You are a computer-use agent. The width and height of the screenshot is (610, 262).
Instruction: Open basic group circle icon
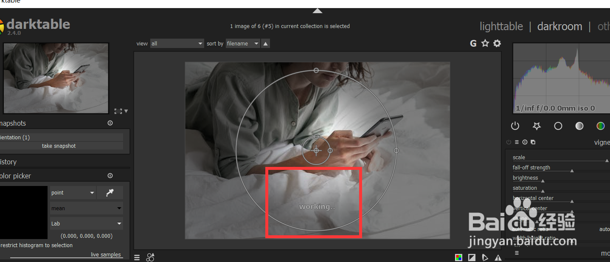coord(558,126)
